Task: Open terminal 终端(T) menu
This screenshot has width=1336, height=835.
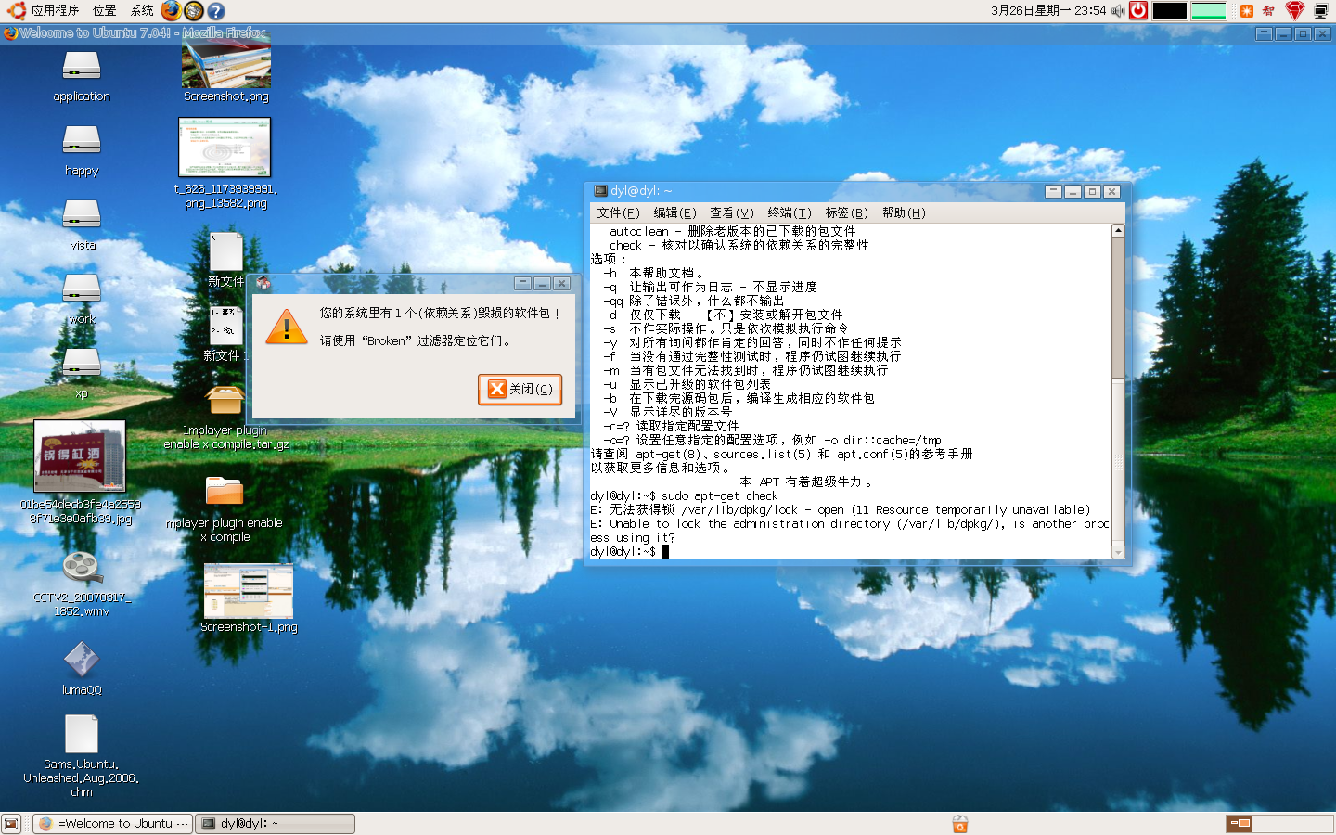Action: [789, 212]
